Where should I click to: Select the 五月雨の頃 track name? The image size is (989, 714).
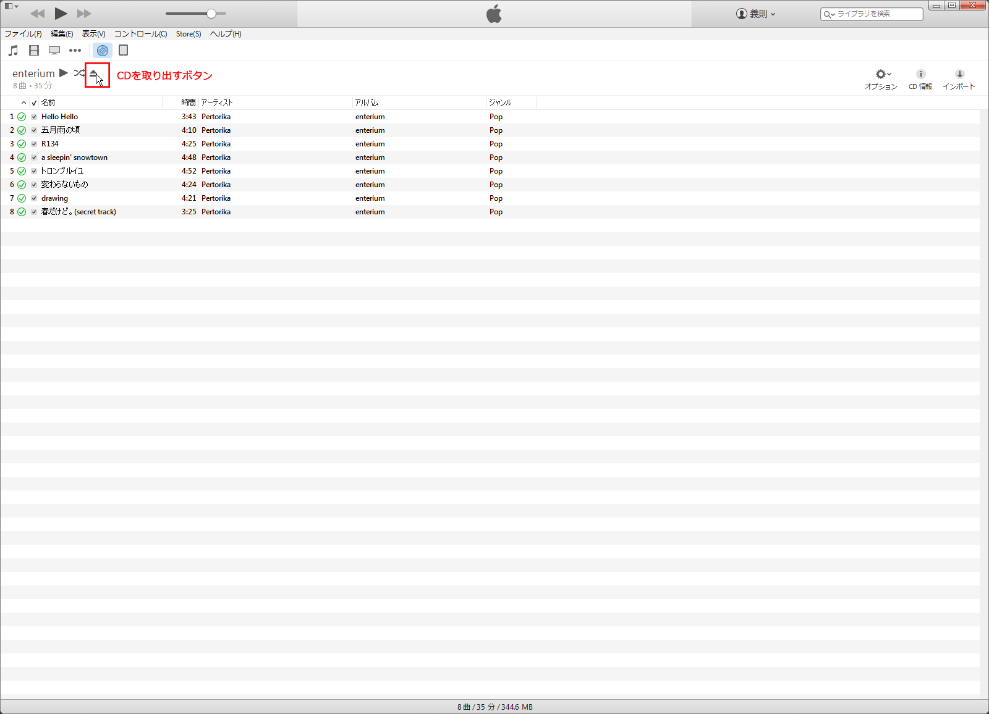[61, 130]
